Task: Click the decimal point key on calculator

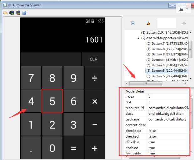Action: [x=31, y=148]
